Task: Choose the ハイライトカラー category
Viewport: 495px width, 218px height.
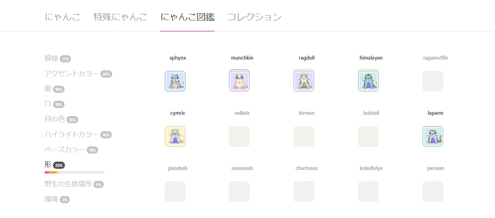Action: [x=71, y=134]
